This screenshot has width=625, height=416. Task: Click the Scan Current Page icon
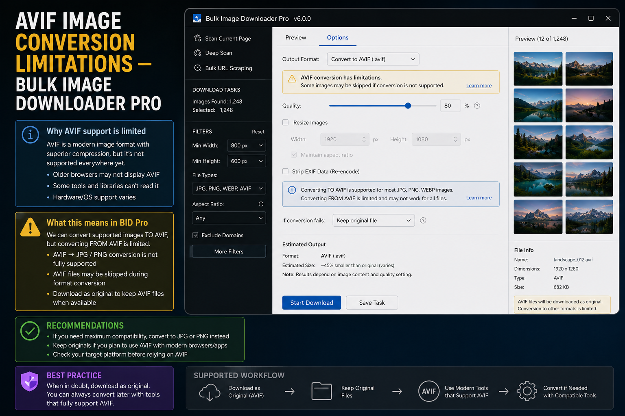tap(198, 38)
